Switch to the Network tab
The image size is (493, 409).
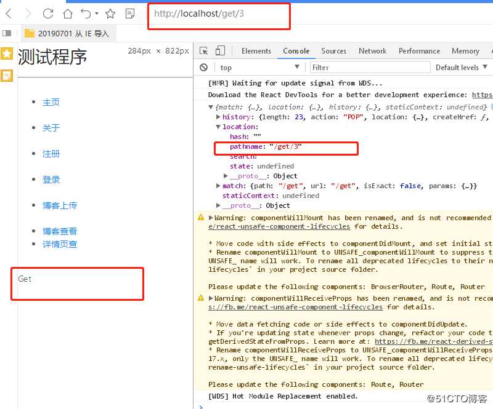coord(372,51)
